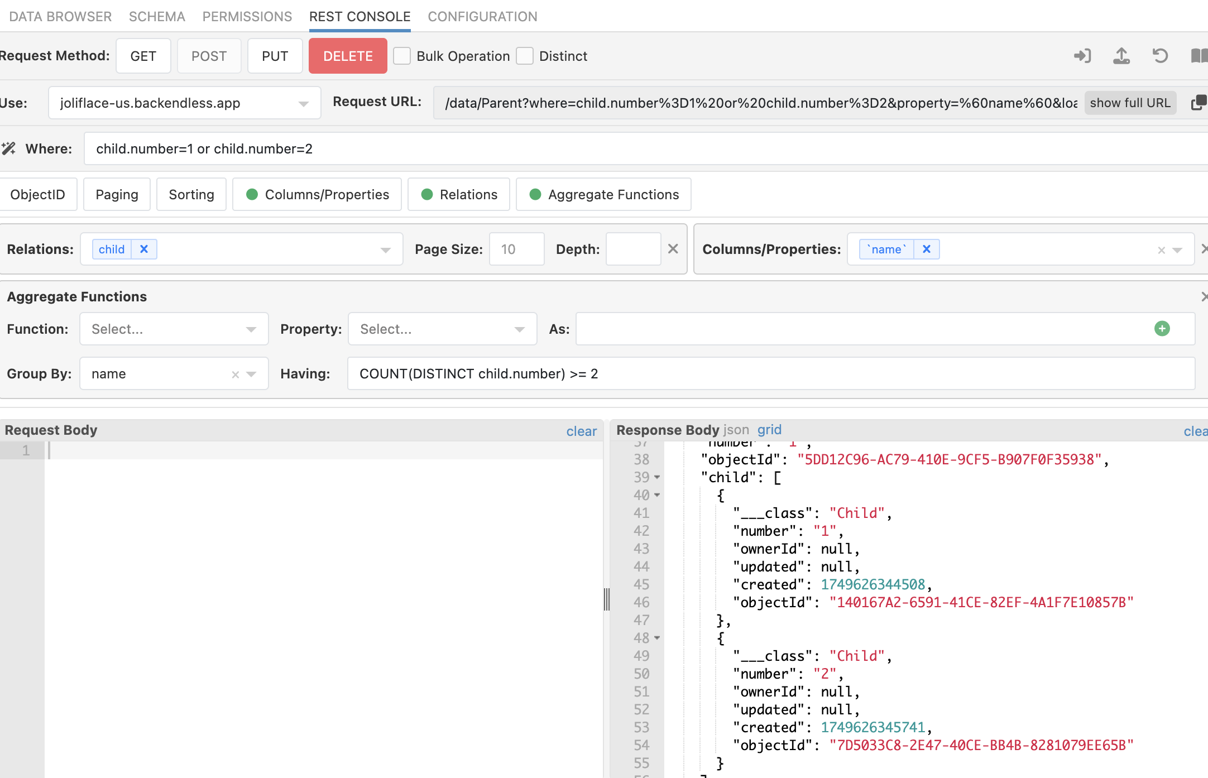Clear the Request Body
1208x778 pixels.
coord(582,431)
